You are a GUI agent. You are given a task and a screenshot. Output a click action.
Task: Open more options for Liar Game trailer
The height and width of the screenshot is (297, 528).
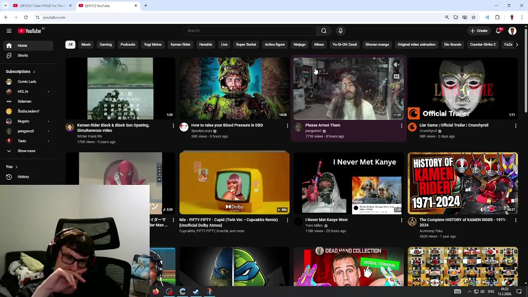click(x=516, y=125)
